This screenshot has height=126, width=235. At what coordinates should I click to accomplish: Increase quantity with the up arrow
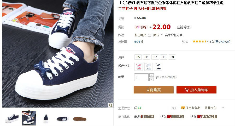point(151,75)
